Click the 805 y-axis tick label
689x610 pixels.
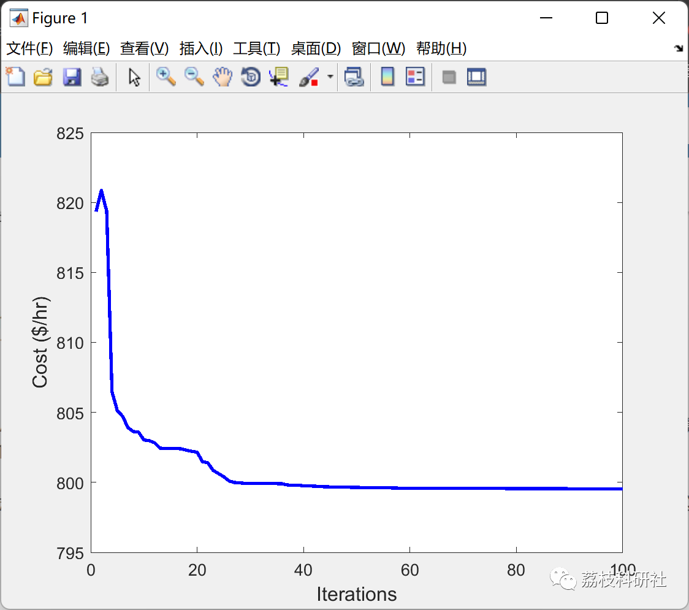tap(70, 414)
